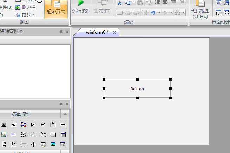Select the list view control icon
Viewport: 230px width, 153px height.
tap(33, 134)
